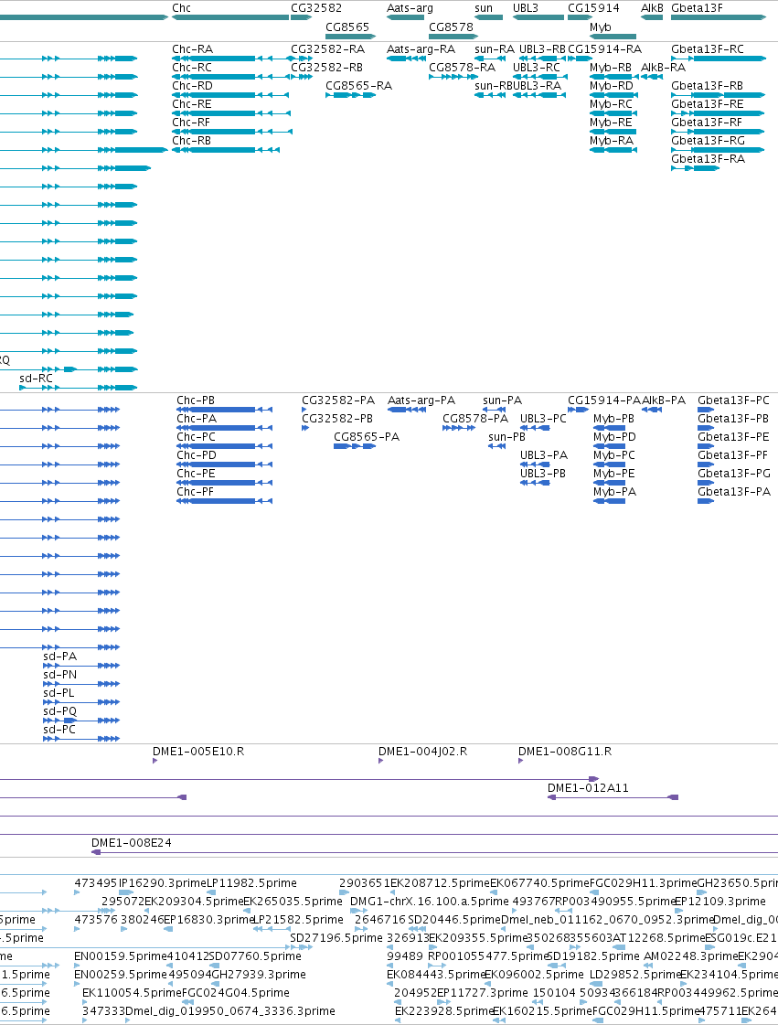Open transcript Gbeta13F-RG

[x=708, y=141]
